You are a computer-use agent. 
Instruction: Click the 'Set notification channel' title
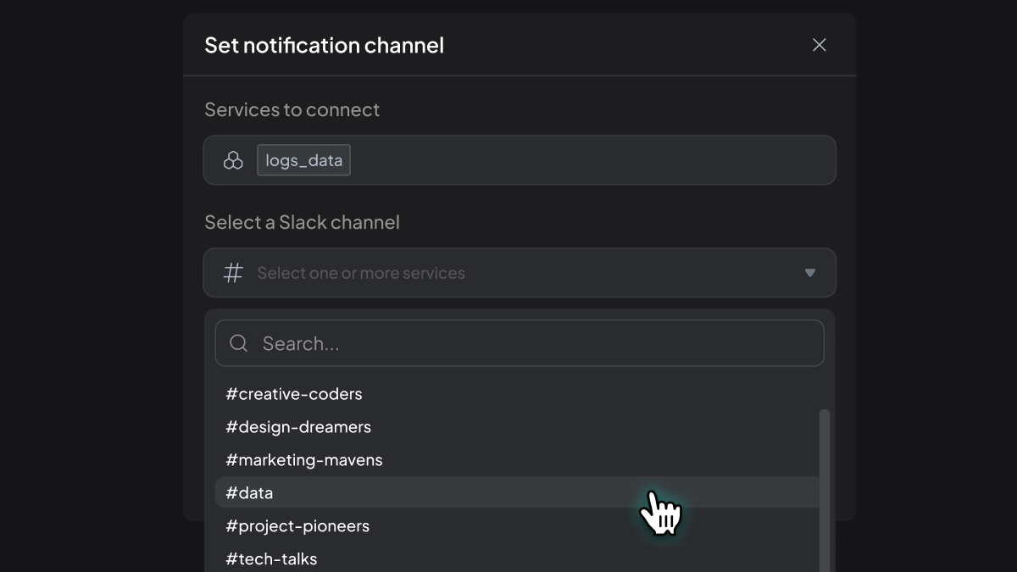click(x=325, y=45)
